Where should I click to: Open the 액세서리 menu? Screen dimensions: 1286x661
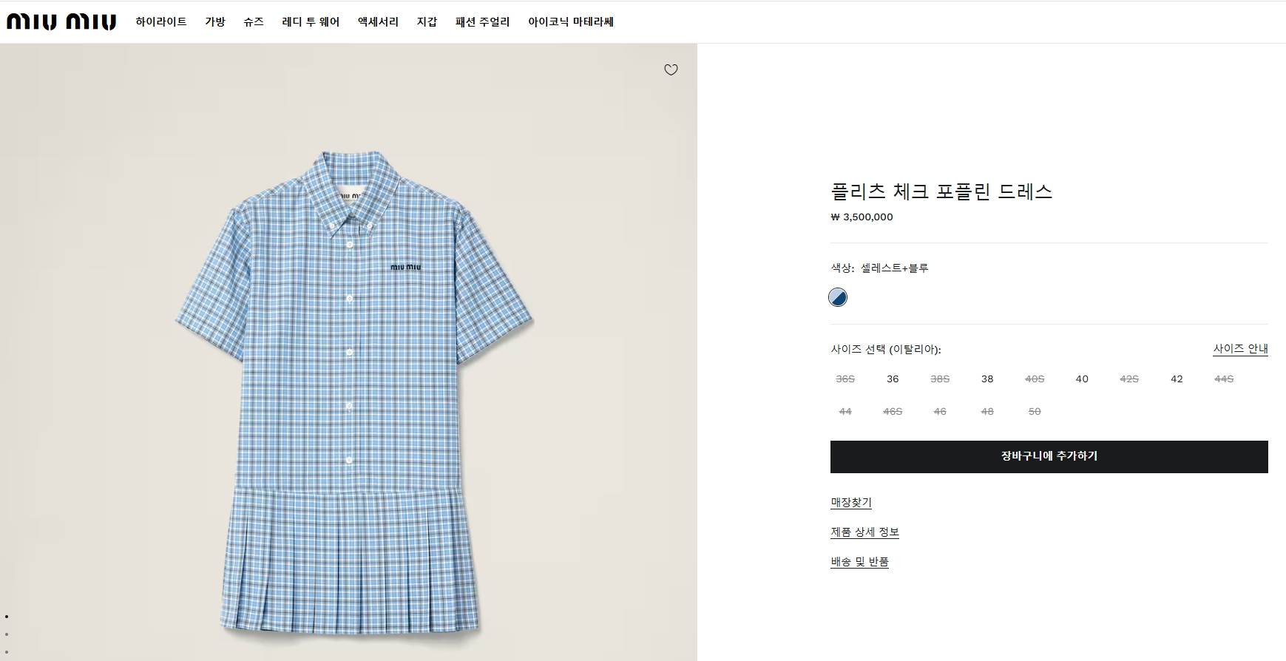coord(378,22)
